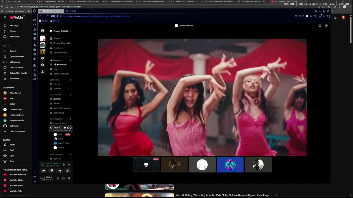This screenshot has height=198, width=353.
Task: Collapse Yayın Bölgeleri category
Action: coord(57,119)
